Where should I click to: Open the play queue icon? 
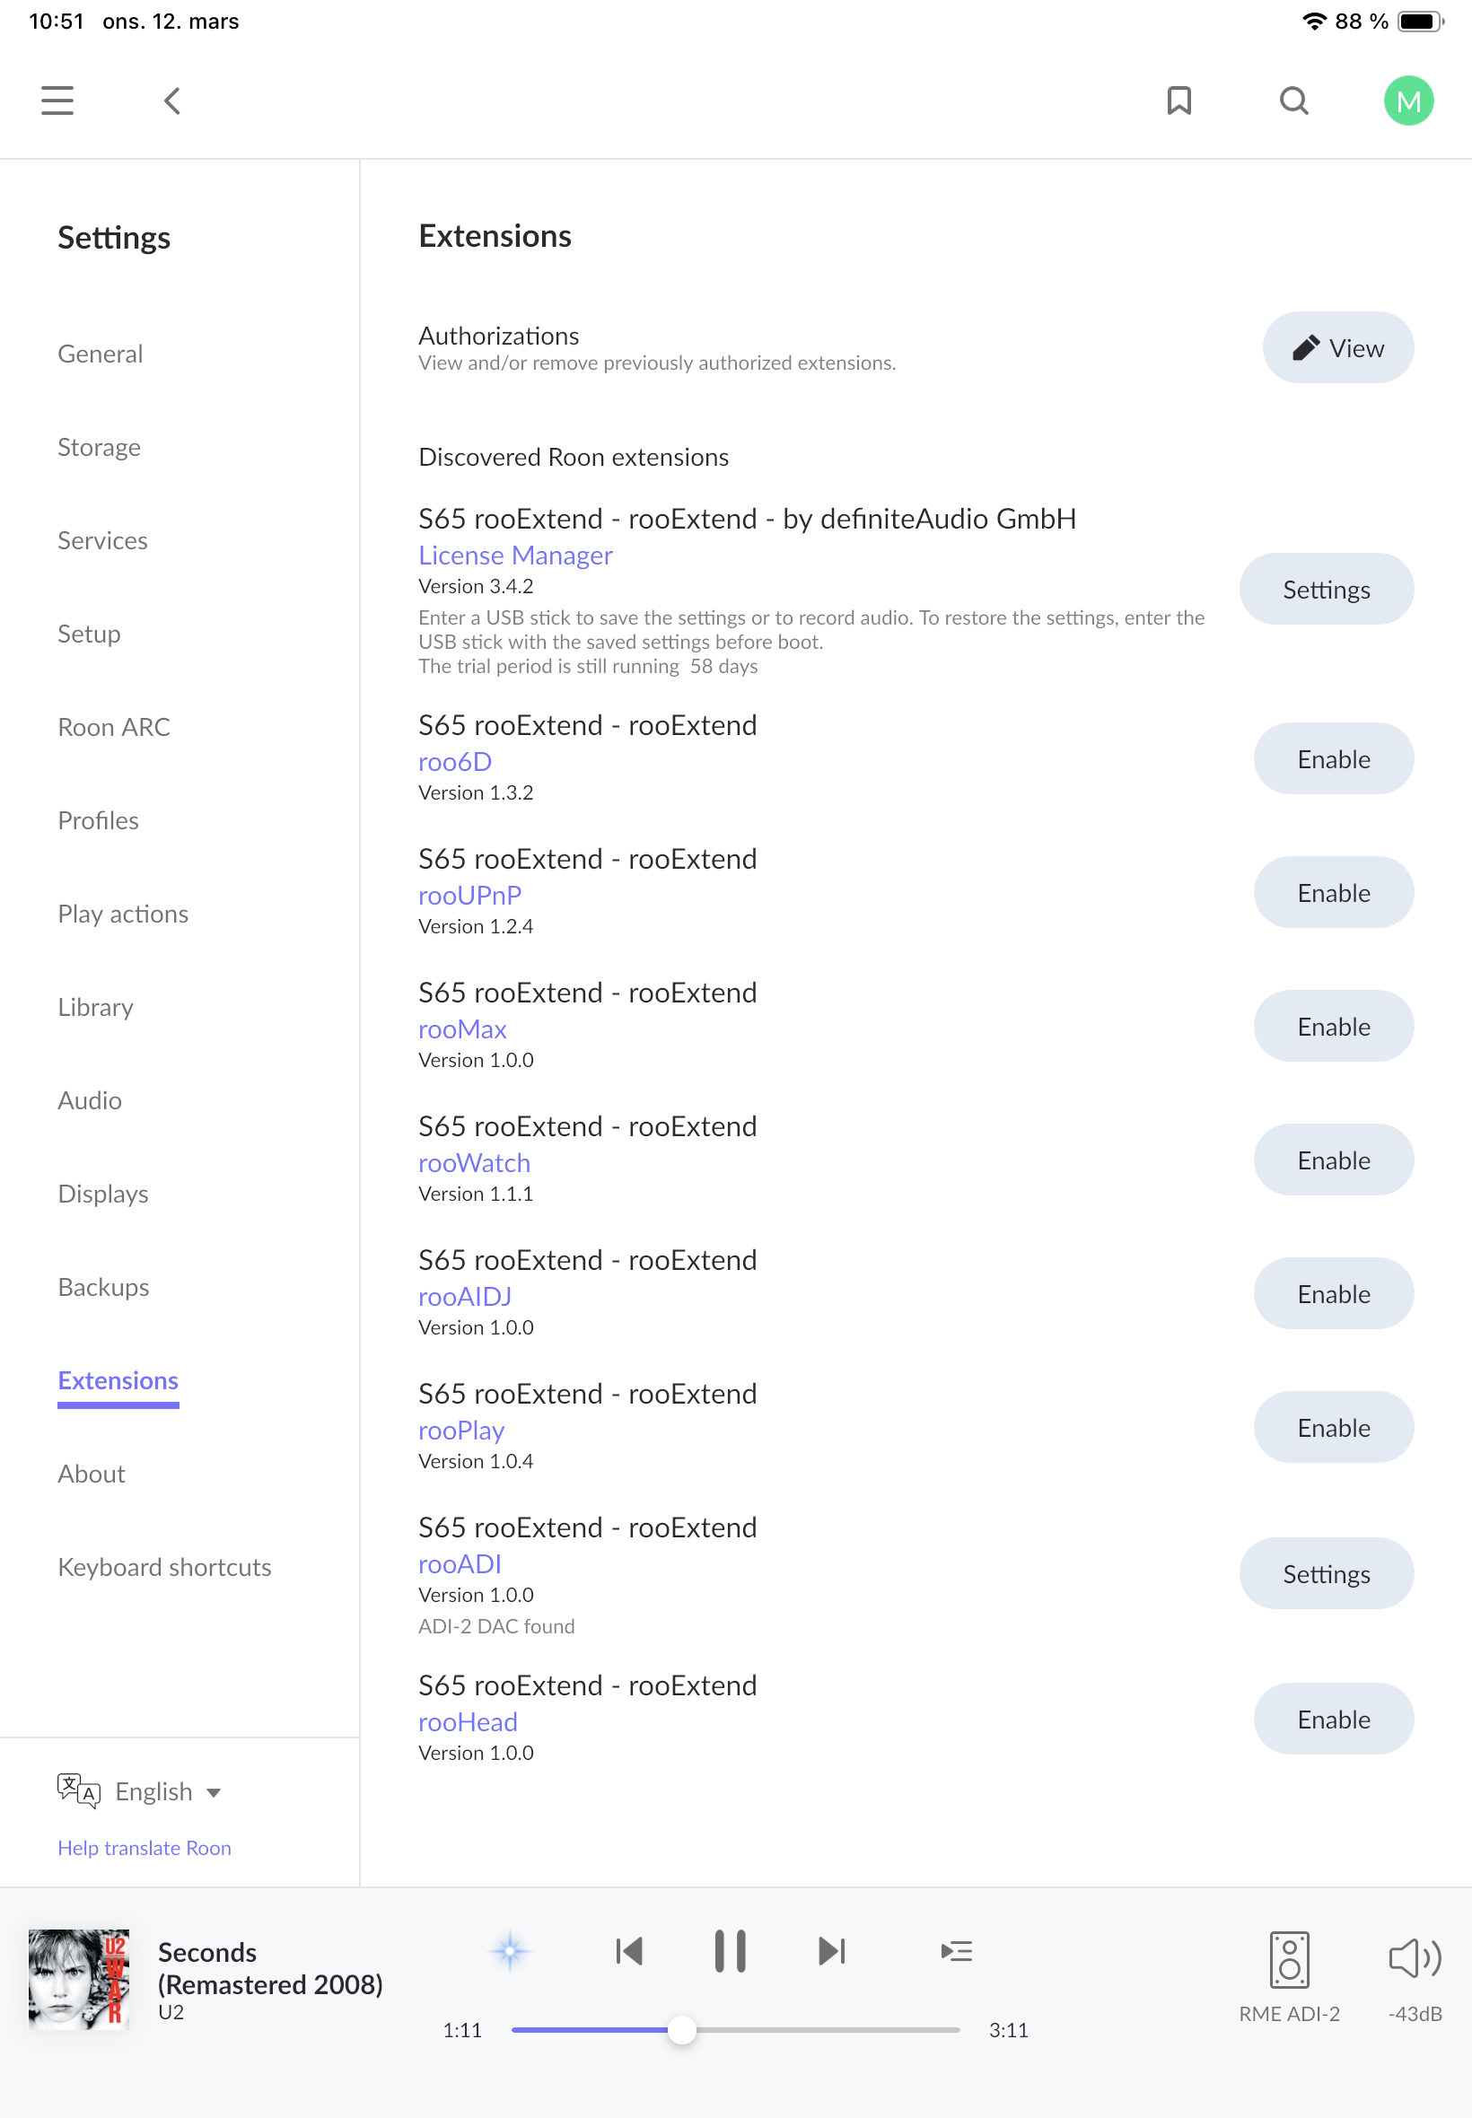(957, 1951)
